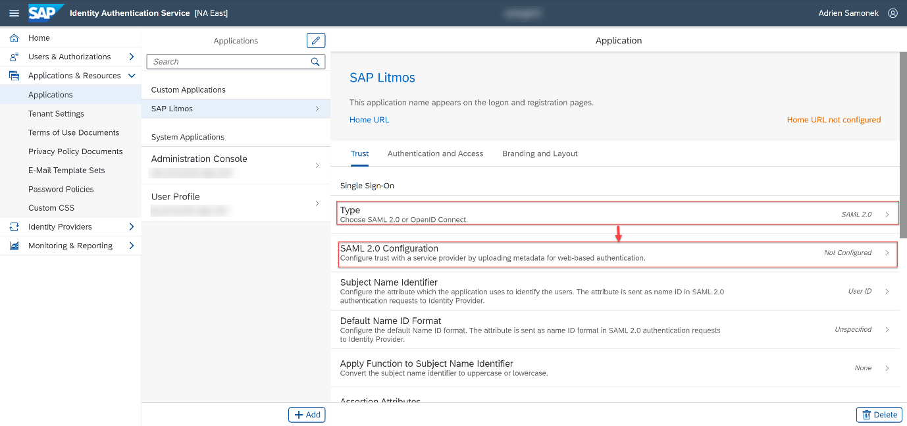This screenshot has height=426, width=907.
Task: Collapse Applications & Resources section
Action: 132,76
